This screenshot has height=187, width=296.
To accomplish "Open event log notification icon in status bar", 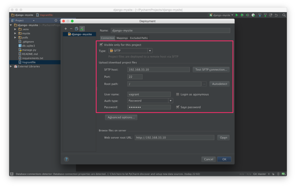I will pos(284,174).
